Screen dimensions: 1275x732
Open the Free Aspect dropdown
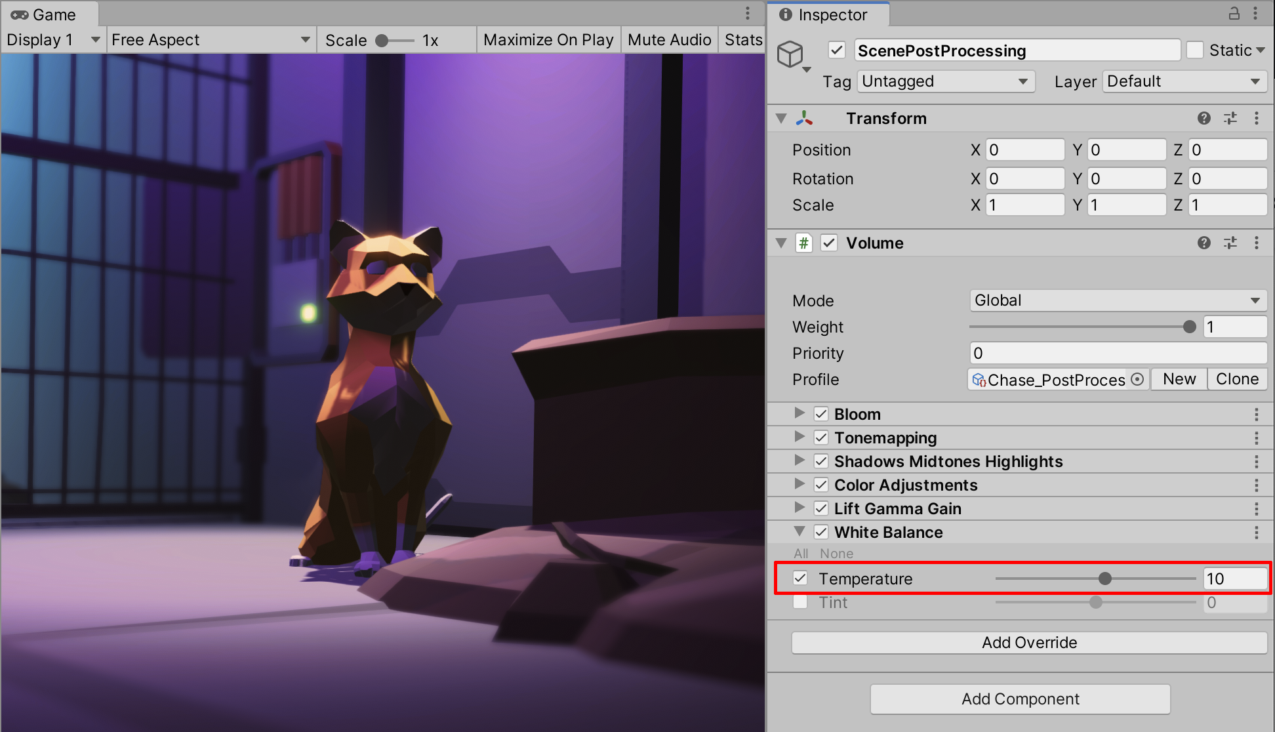(210, 40)
